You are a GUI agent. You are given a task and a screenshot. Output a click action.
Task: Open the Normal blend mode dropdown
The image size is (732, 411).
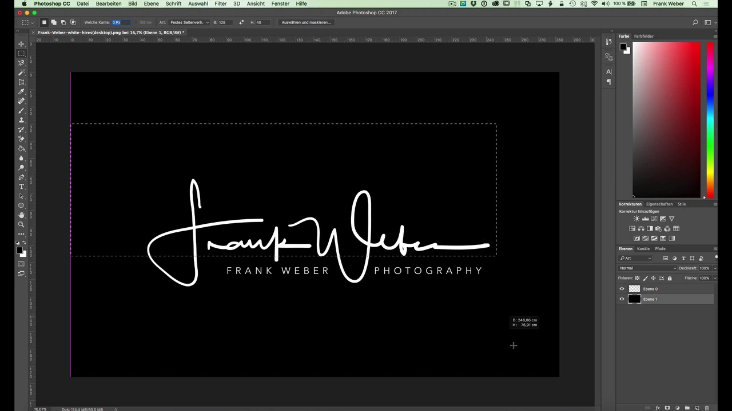click(x=647, y=268)
